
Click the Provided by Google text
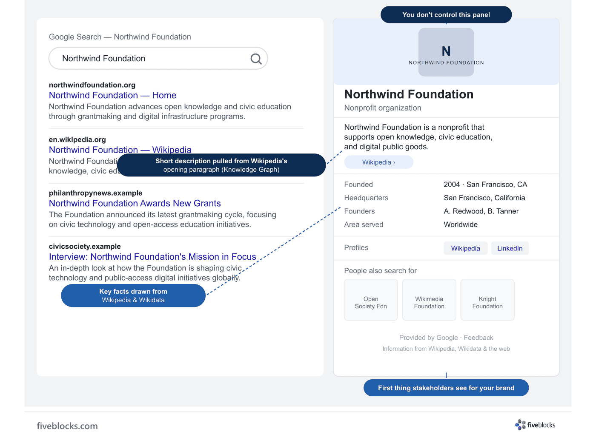coord(428,338)
